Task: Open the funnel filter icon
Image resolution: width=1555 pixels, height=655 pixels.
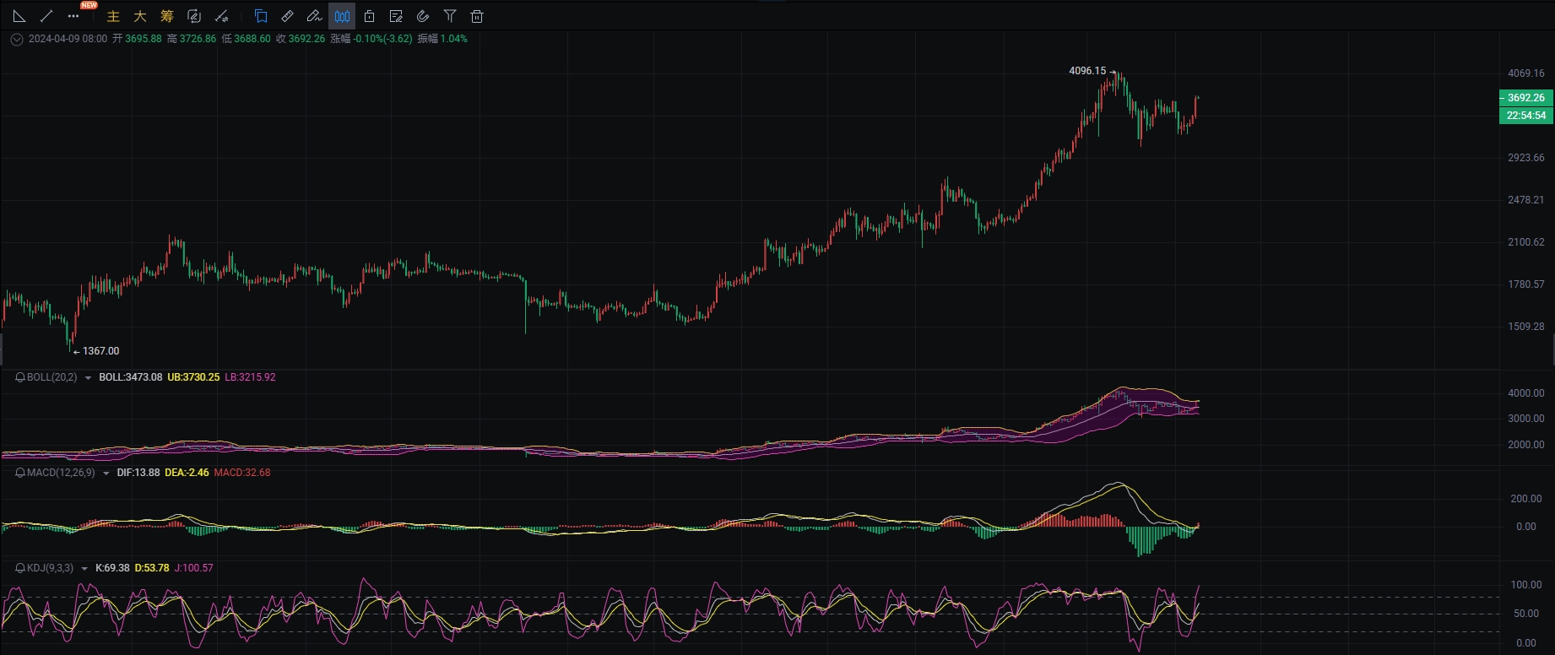Action: coord(450,16)
